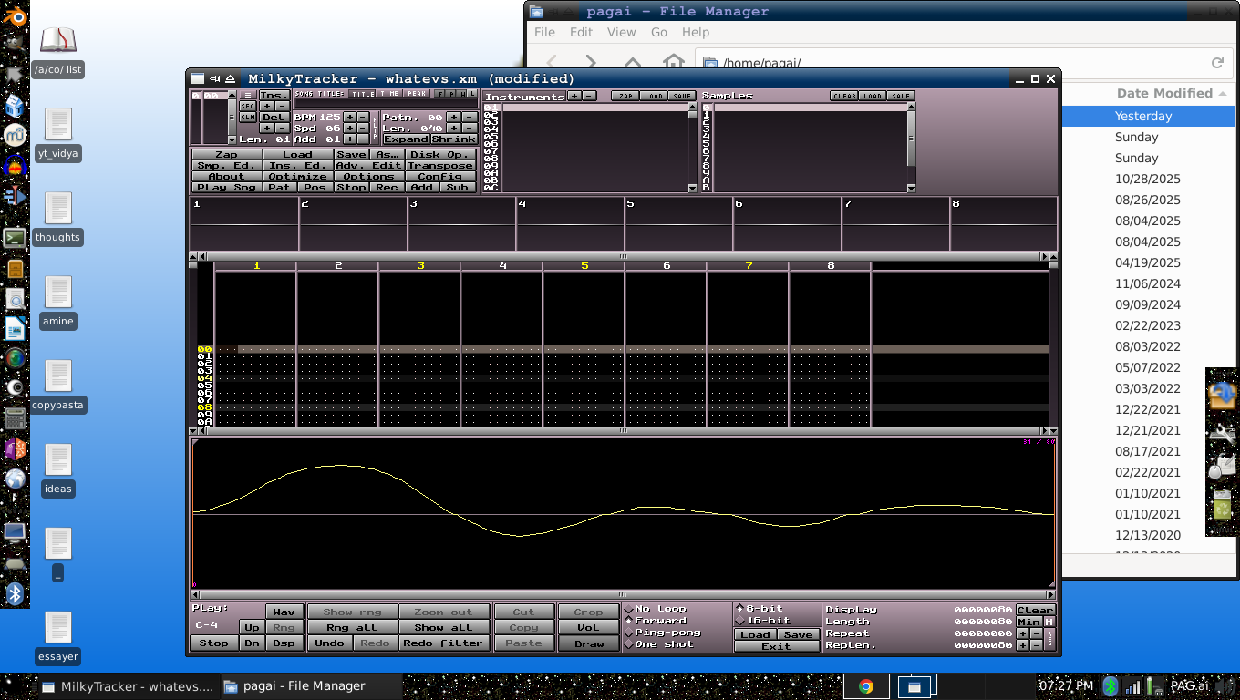
Task: Increase Patn. number with the plus button
Action: [454, 118]
